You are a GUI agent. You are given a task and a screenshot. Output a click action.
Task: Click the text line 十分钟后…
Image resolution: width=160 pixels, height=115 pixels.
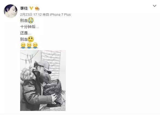tap(30, 27)
